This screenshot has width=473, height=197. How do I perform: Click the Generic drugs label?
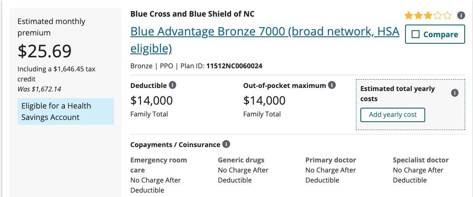241,160
